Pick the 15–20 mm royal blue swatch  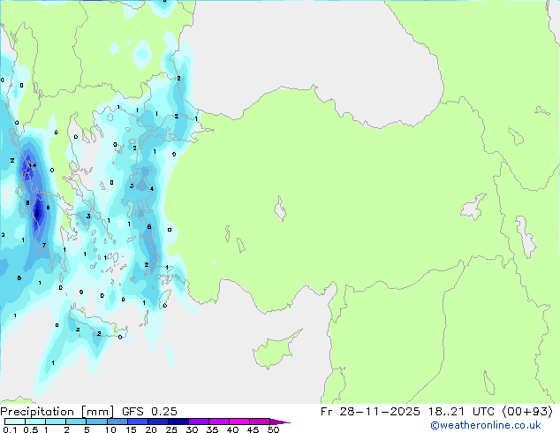(138, 422)
